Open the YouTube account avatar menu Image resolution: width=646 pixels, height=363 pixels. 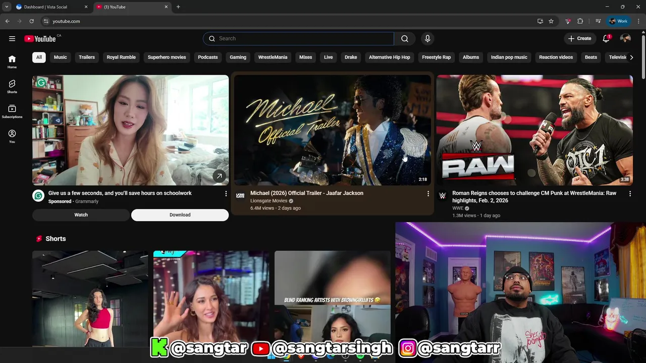pyautogui.click(x=625, y=38)
